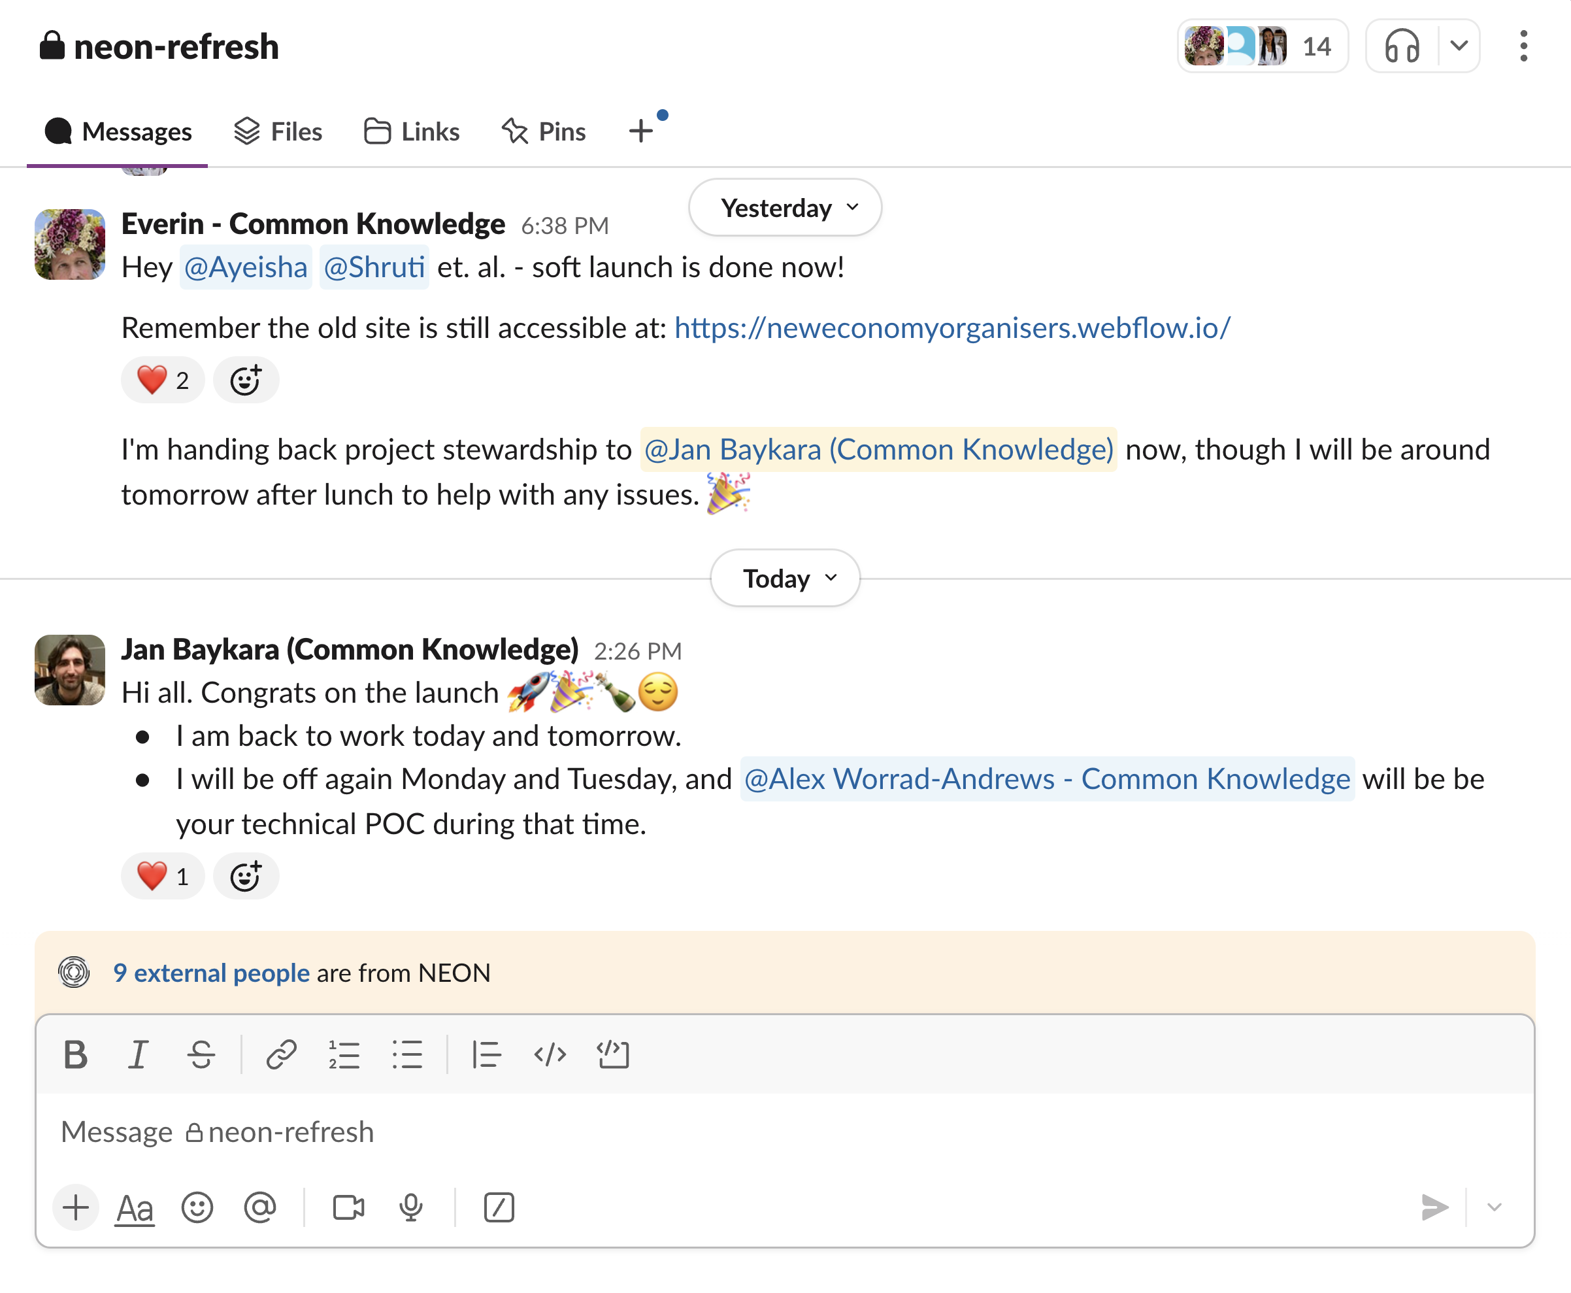The width and height of the screenshot is (1571, 1293).
Task: Open the emoji picker in the composer
Action: 197,1207
